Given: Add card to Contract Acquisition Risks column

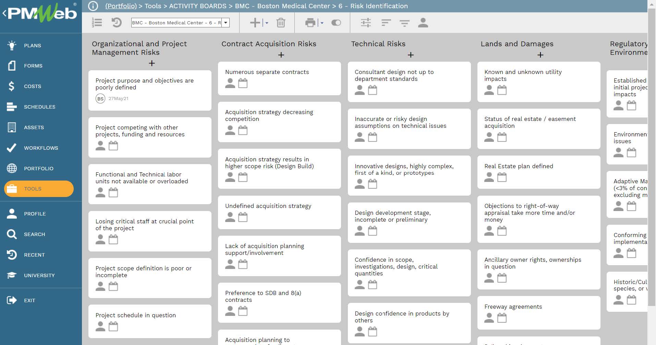Looking at the screenshot, I should click(x=281, y=55).
